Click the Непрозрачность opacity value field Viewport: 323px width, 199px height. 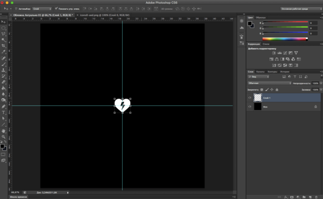tap(315, 83)
